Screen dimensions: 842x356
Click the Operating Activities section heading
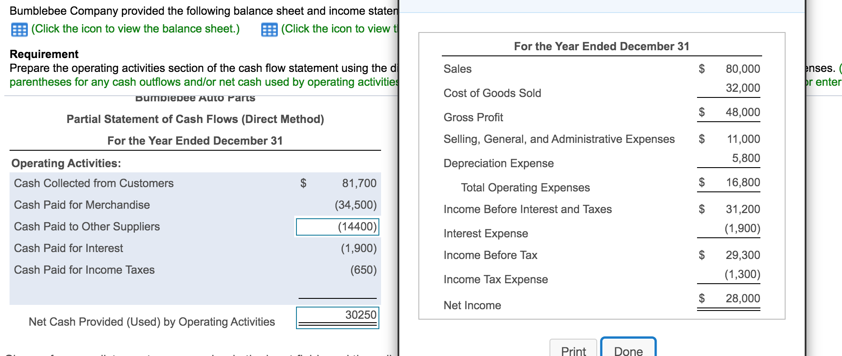coord(66,163)
